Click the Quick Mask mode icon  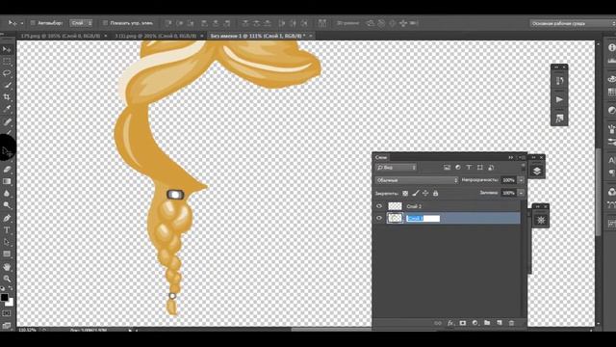pyautogui.click(x=7, y=313)
